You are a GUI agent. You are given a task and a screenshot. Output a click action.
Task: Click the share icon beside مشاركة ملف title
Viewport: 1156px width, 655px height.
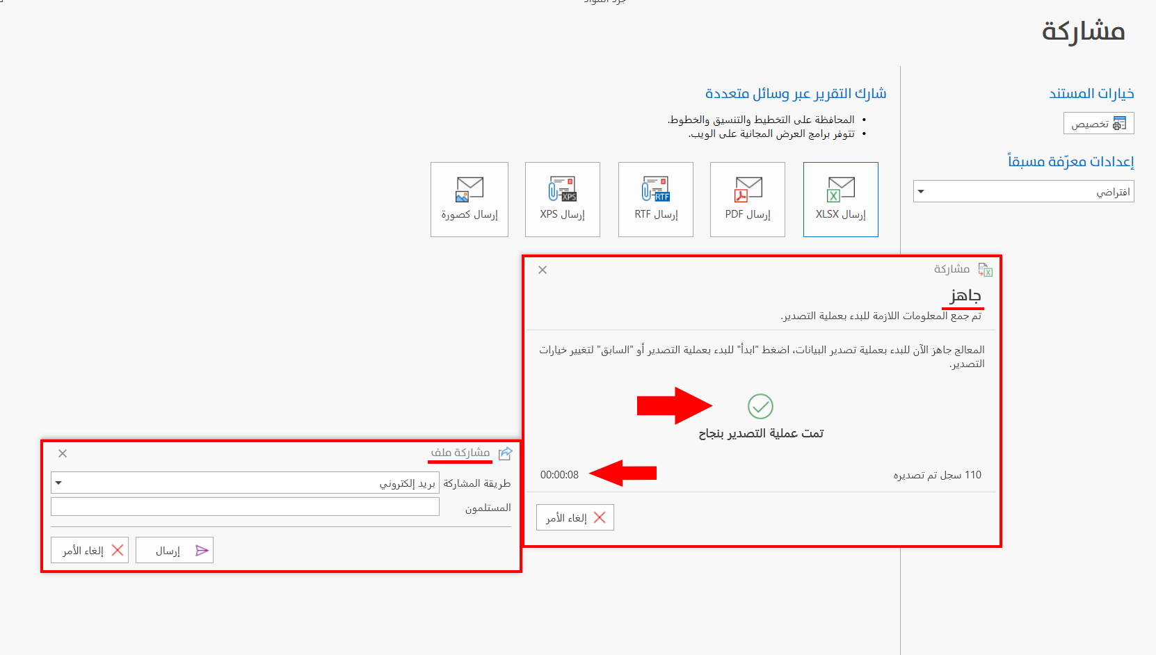pos(506,453)
